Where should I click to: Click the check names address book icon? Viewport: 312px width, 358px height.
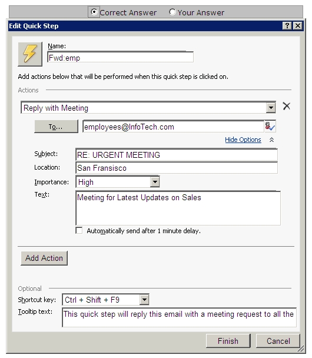[270, 126]
